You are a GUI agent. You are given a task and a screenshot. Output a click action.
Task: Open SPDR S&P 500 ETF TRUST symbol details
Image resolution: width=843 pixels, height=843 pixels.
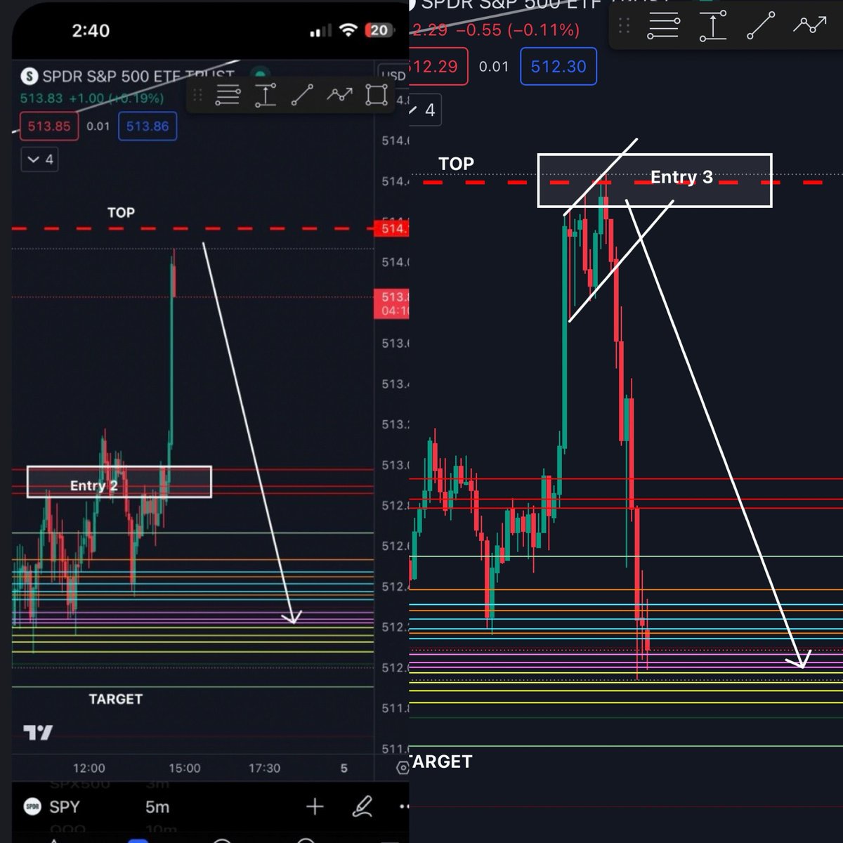pos(138,76)
